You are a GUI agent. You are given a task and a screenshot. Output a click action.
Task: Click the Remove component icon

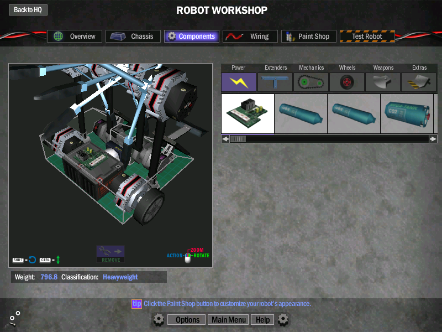(x=110, y=254)
